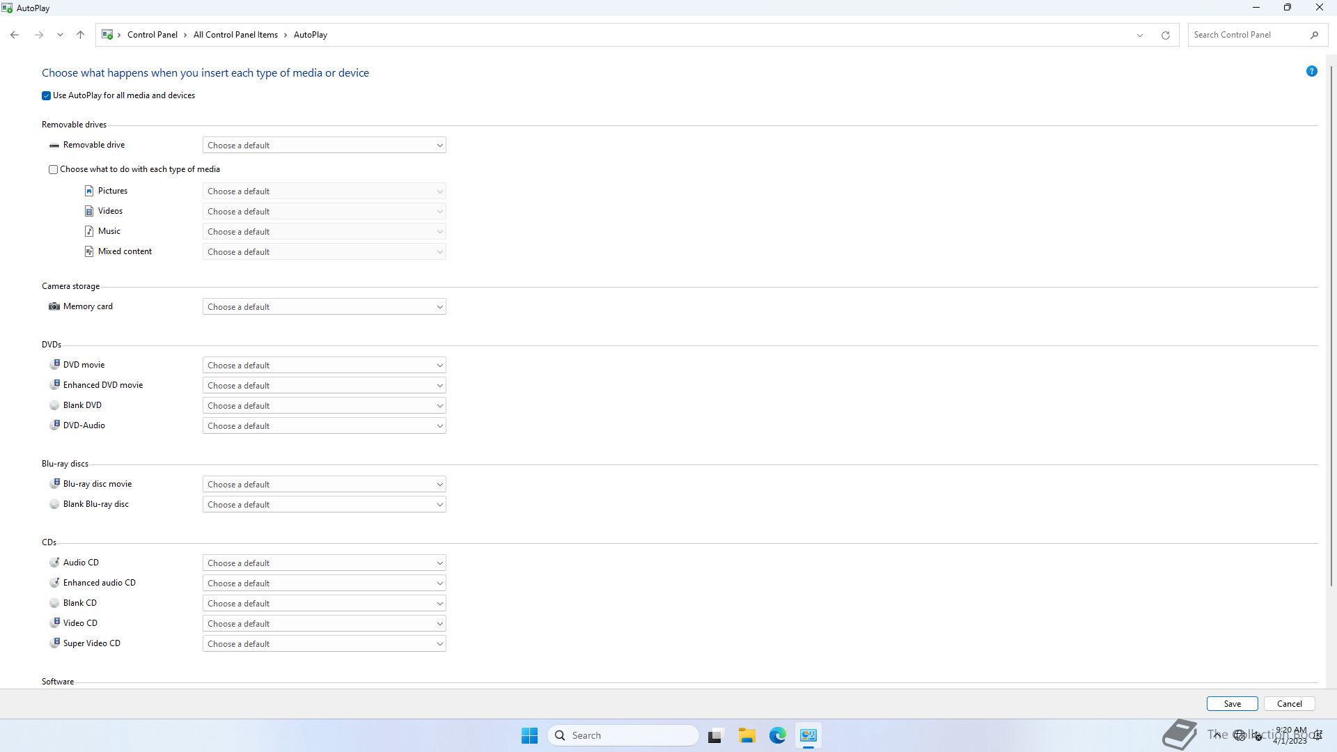Image resolution: width=1337 pixels, height=752 pixels.
Task: Click the AutoPlay breadcrumb
Action: pos(311,35)
